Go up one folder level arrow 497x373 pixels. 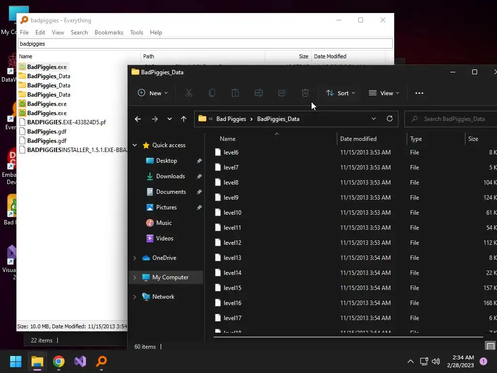(183, 119)
